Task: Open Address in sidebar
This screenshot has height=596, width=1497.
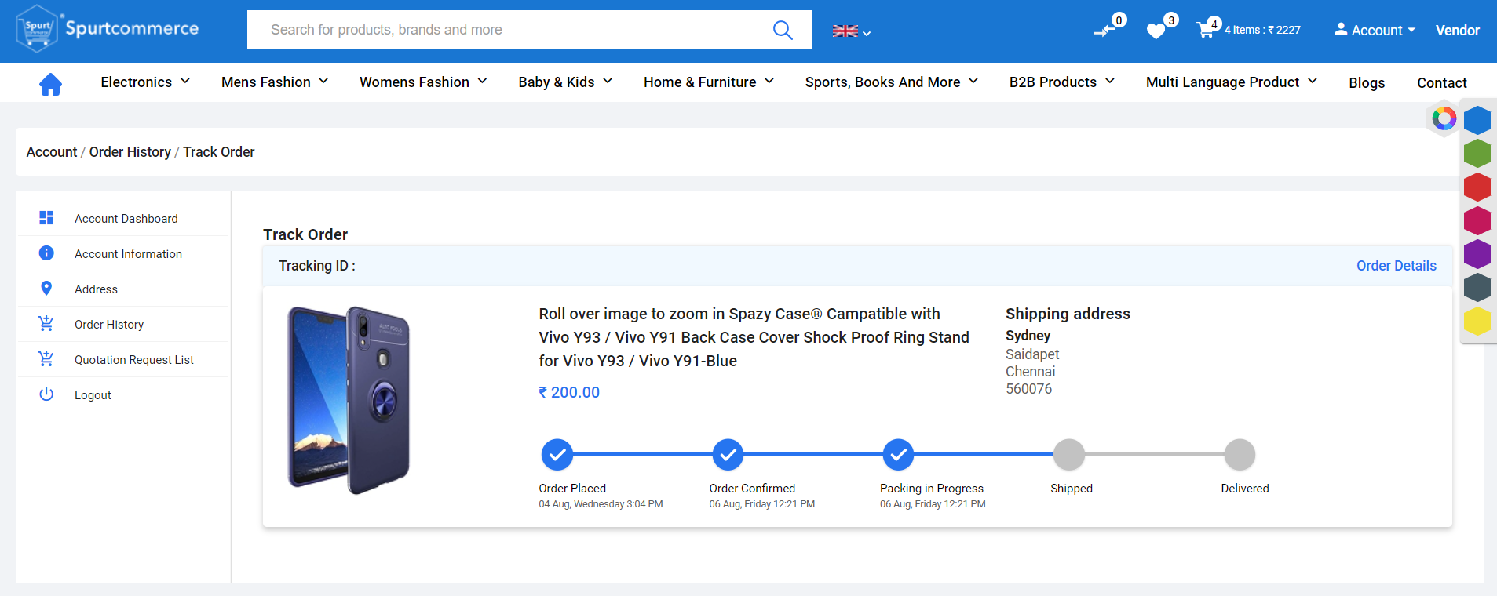Action: [x=96, y=289]
